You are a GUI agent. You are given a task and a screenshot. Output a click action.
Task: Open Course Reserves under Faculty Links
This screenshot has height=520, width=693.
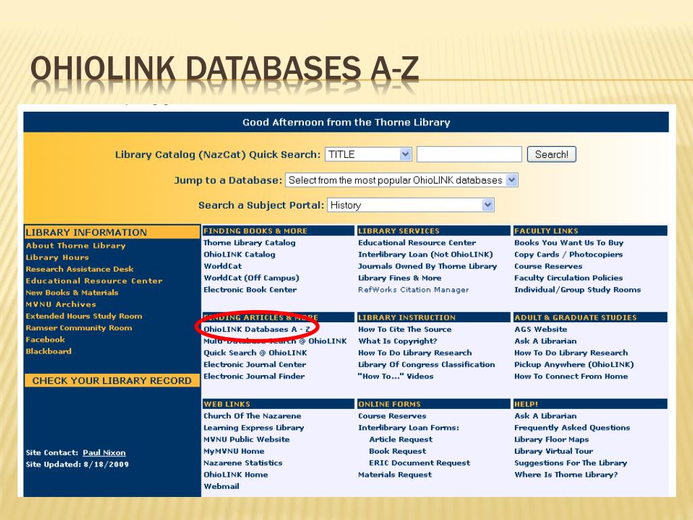[548, 266]
